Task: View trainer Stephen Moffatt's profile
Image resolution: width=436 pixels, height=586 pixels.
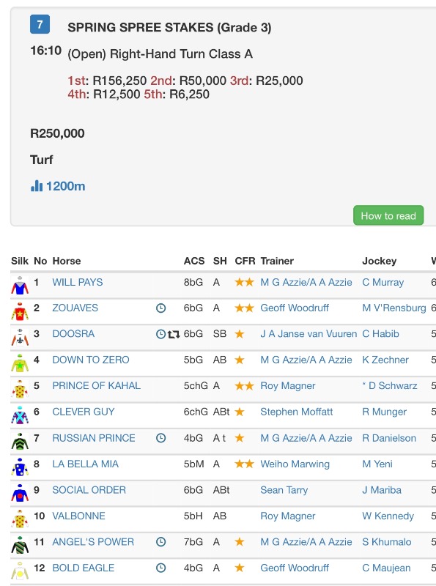Action: [x=297, y=412]
